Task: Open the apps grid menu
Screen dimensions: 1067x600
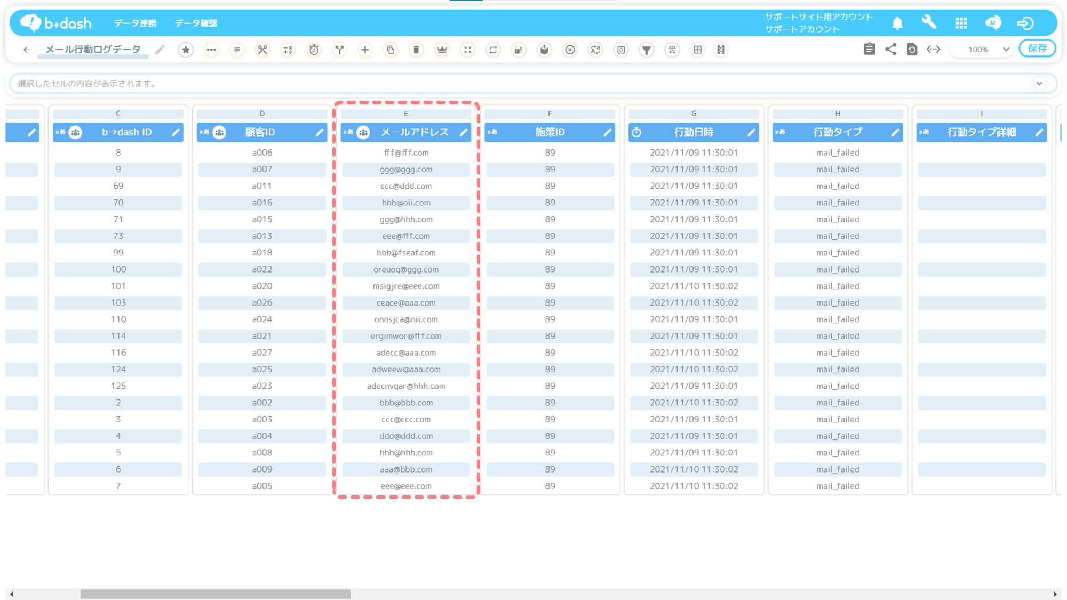Action: pyautogui.click(x=961, y=23)
